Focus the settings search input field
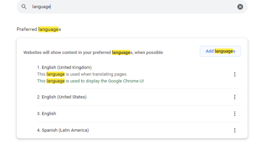The height and width of the screenshot is (150, 264). click(137, 7)
